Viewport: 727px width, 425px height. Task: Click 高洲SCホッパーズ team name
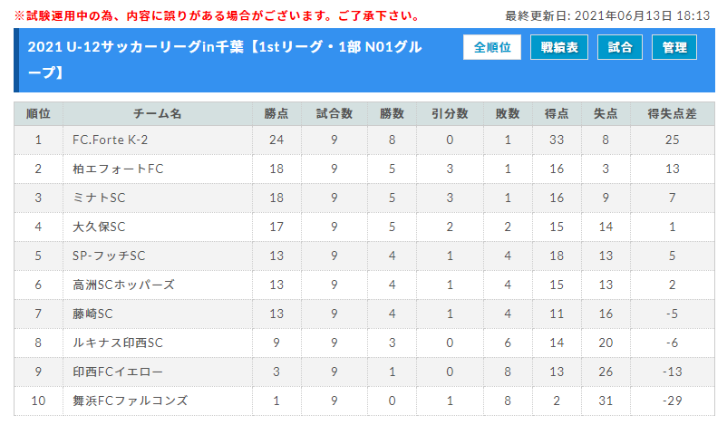(123, 285)
